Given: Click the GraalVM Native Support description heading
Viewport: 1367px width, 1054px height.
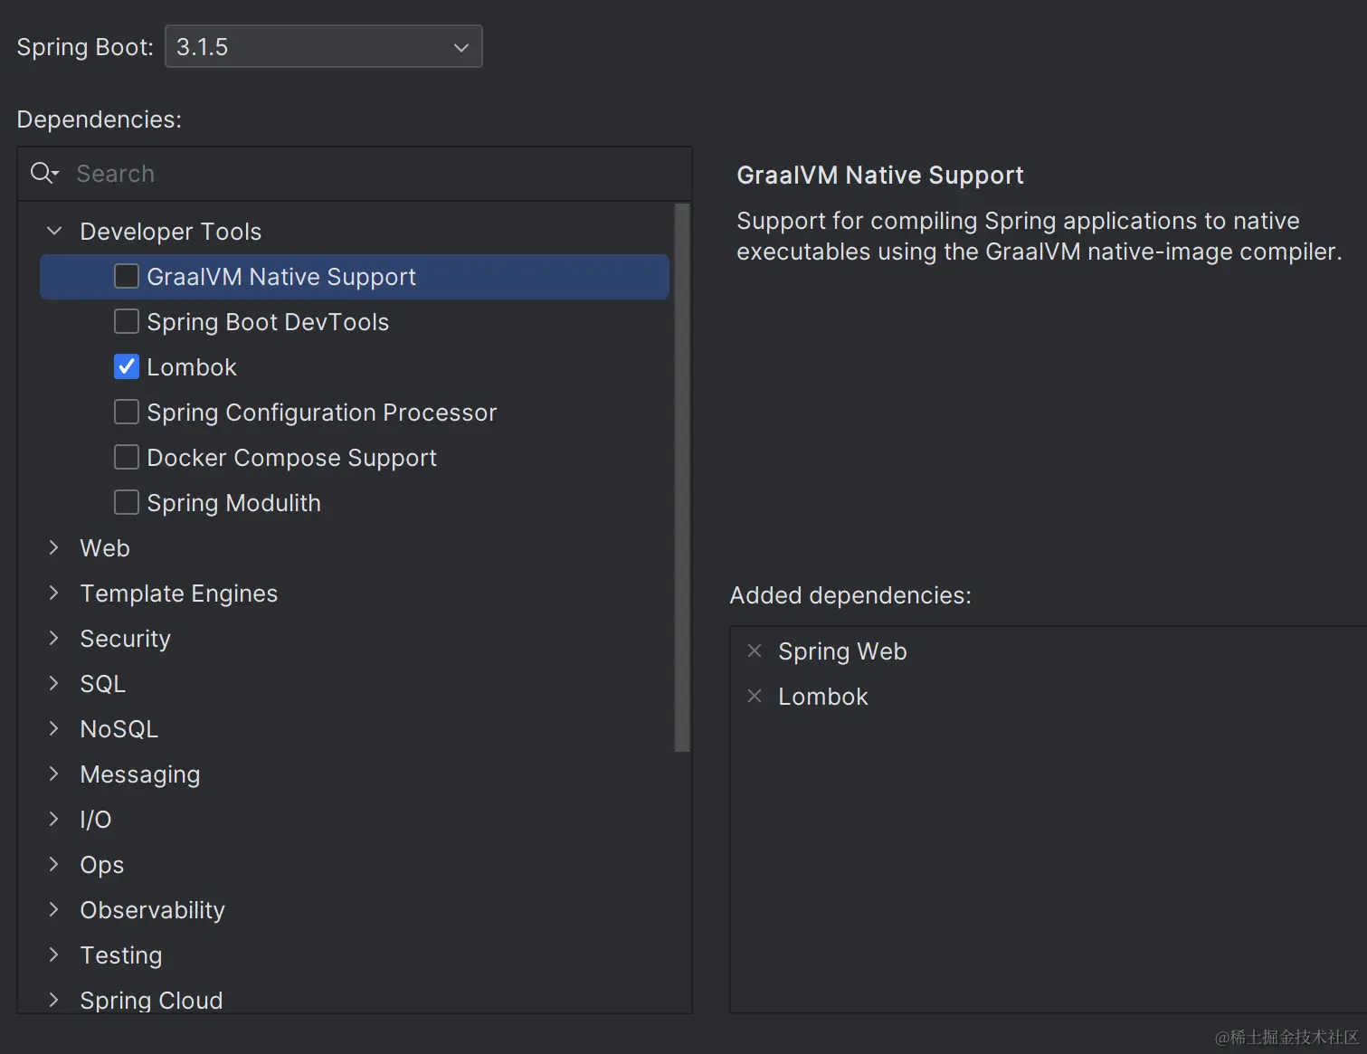Looking at the screenshot, I should 880,176.
